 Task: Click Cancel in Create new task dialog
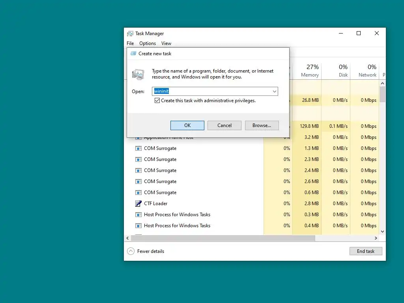coord(224,125)
